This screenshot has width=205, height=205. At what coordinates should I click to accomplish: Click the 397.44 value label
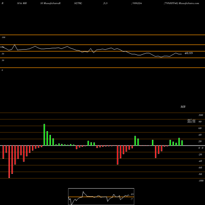(191, 120)
